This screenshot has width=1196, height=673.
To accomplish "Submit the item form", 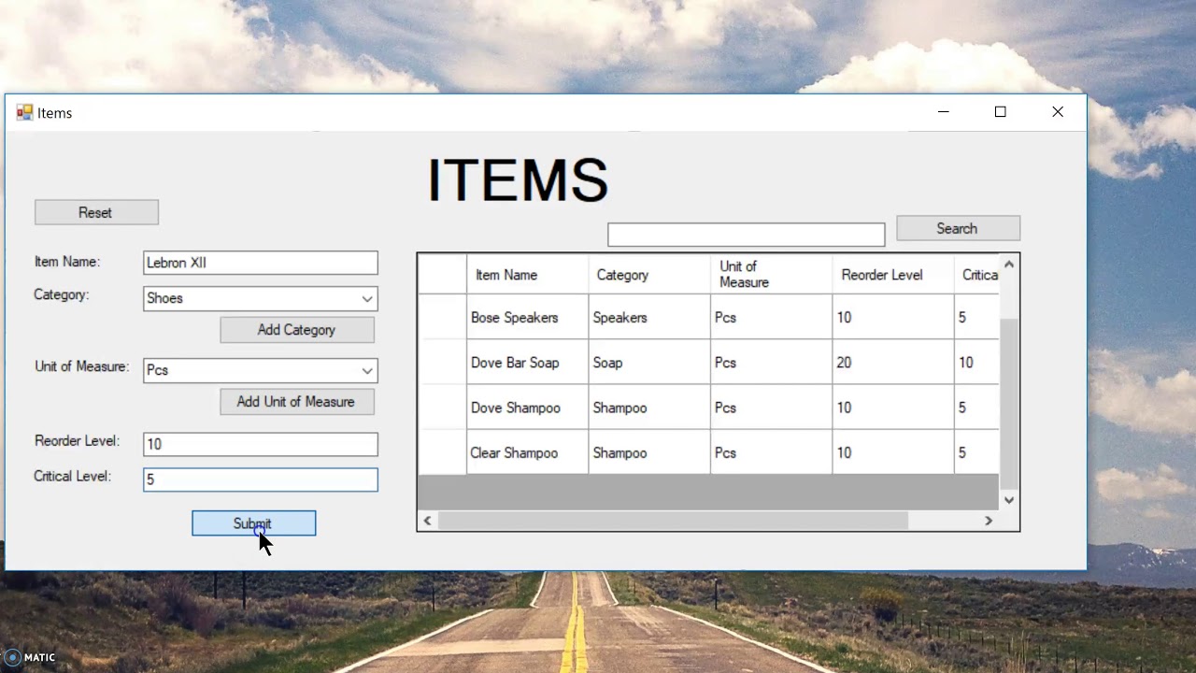I will 253,523.
